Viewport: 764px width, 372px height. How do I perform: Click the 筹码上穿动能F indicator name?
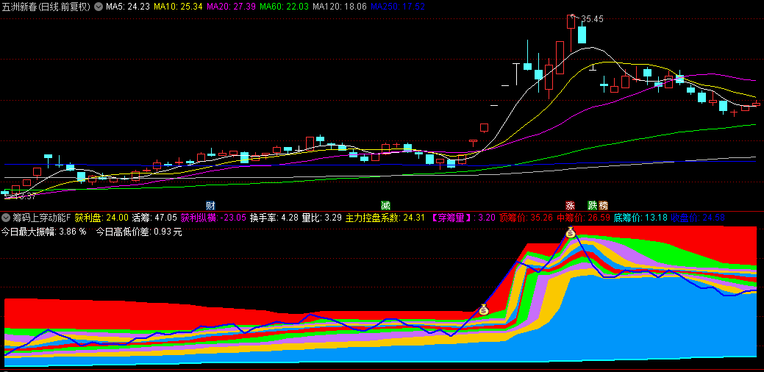pos(42,217)
